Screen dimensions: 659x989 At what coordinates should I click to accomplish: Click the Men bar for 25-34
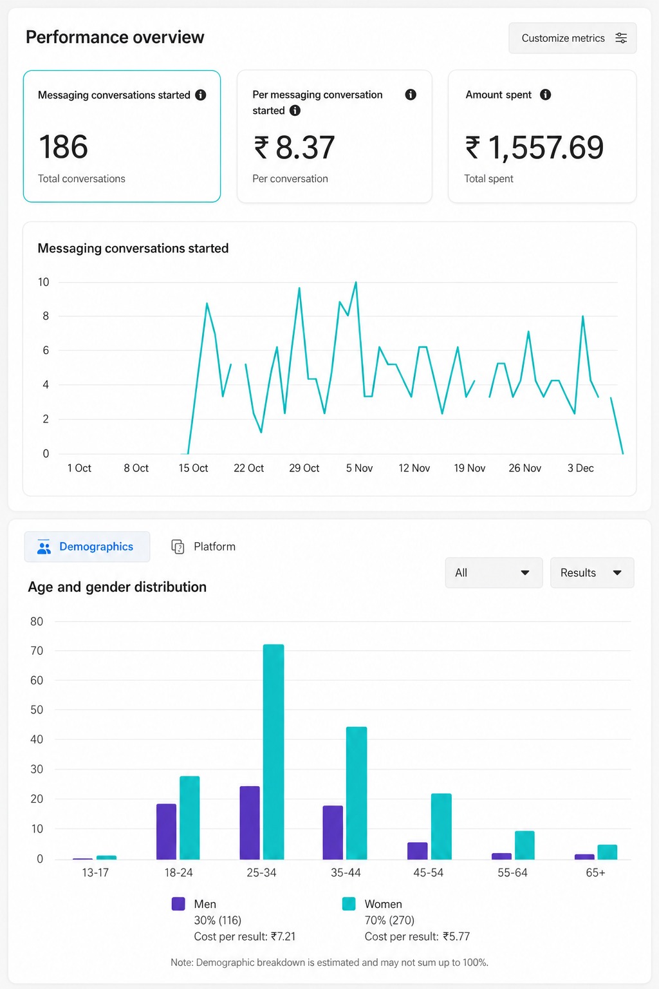(250, 822)
